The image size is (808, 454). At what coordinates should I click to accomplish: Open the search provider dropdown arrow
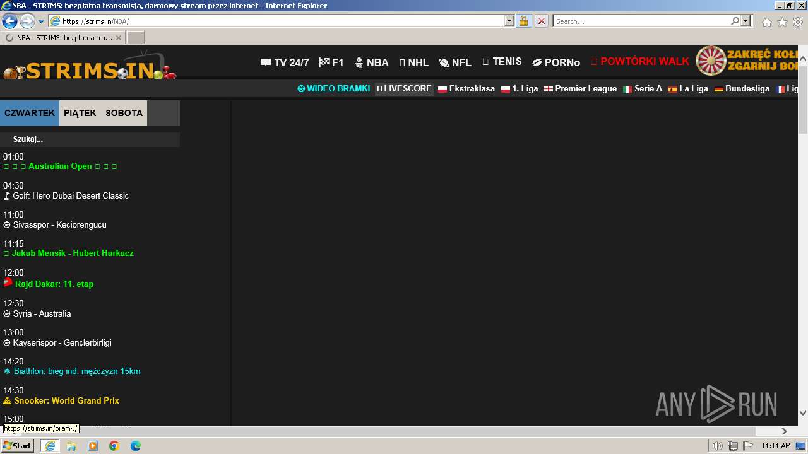click(x=746, y=21)
